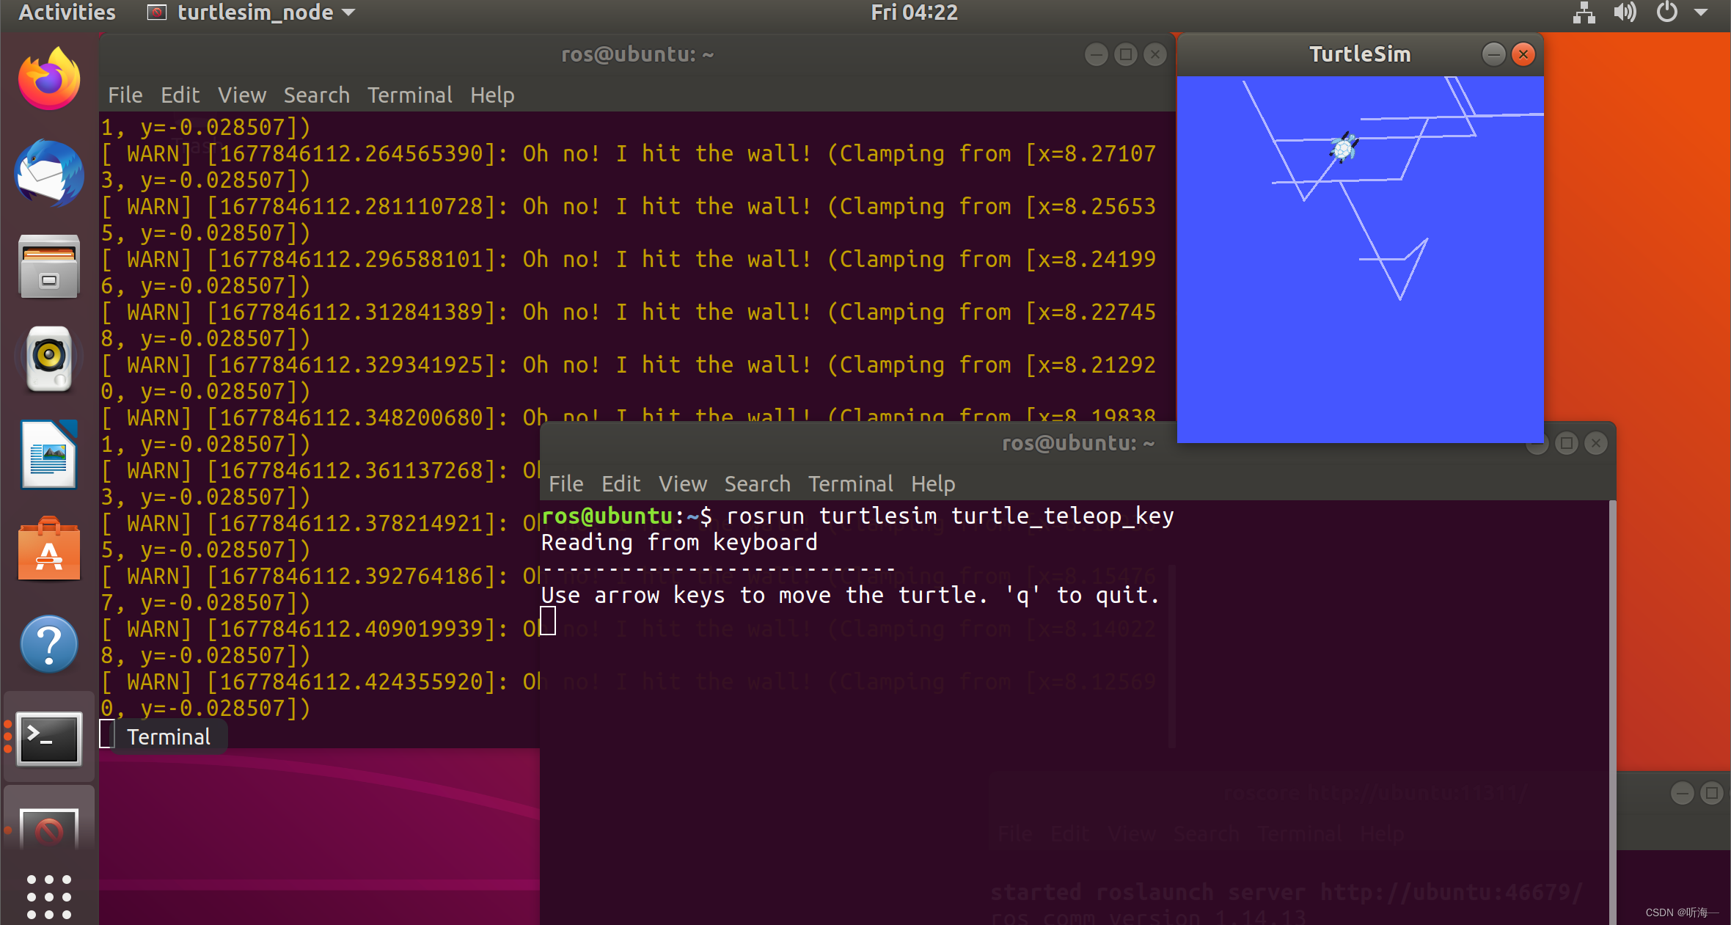The height and width of the screenshot is (925, 1731).
Task: Open Edit menu in back terminal window
Action: [180, 95]
